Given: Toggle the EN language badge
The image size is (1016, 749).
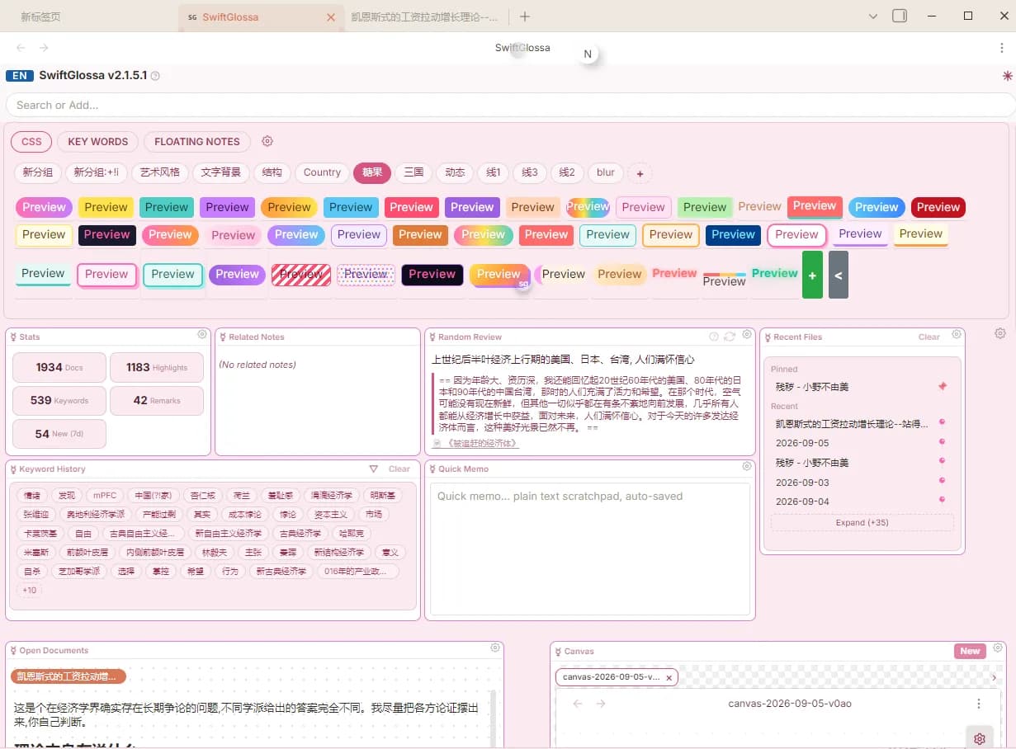Looking at the screenshot, I should [x=20, y=76].
